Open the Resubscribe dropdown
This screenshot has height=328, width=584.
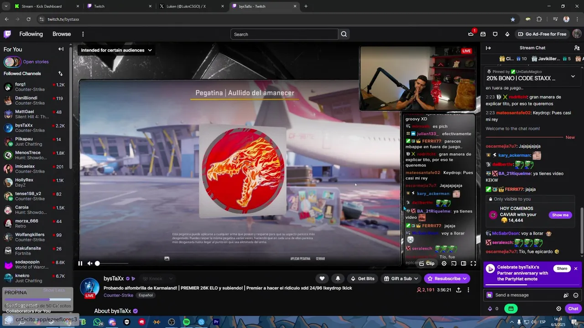[447, 278]
